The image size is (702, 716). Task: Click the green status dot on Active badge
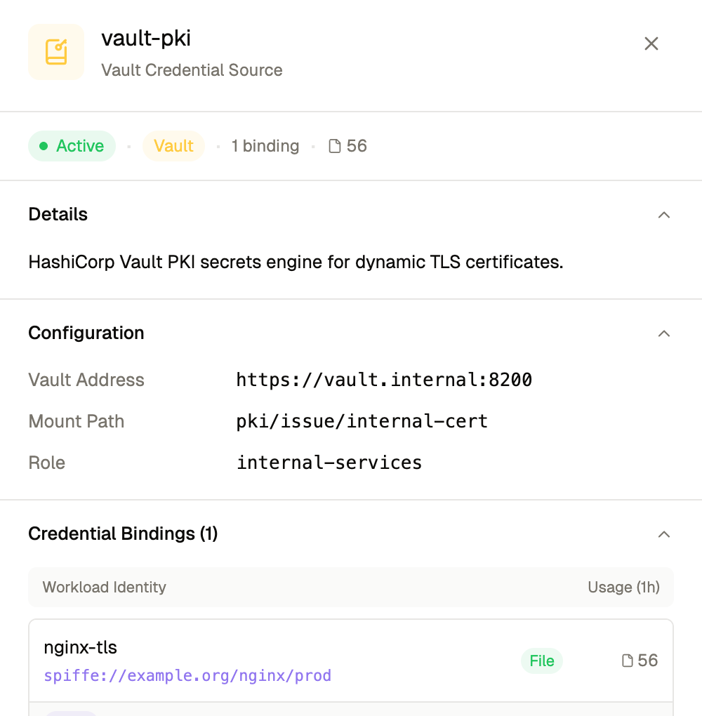[43, 145]
